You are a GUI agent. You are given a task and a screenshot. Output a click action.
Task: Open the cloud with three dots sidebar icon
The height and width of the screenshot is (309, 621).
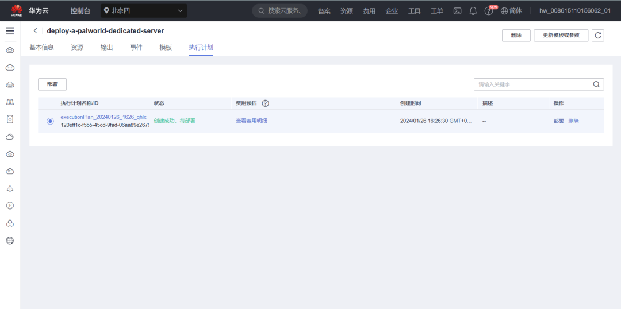(x=10, y=68)
